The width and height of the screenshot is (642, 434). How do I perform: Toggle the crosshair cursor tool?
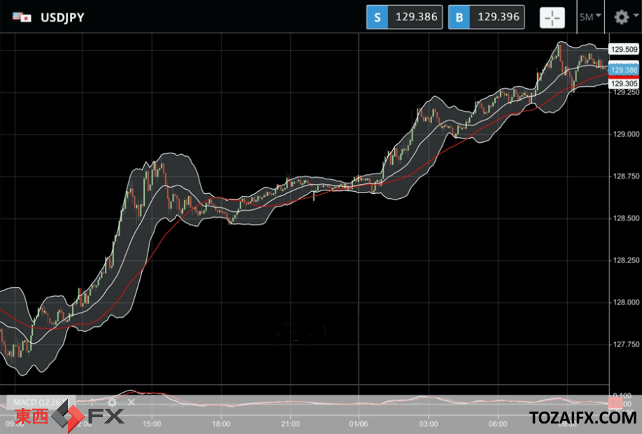click(x=552, y=17)
